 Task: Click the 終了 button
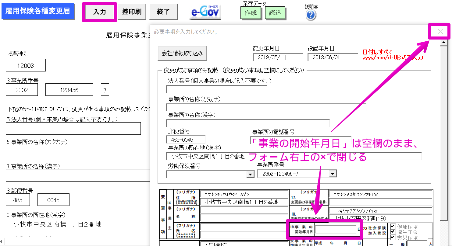163,12
